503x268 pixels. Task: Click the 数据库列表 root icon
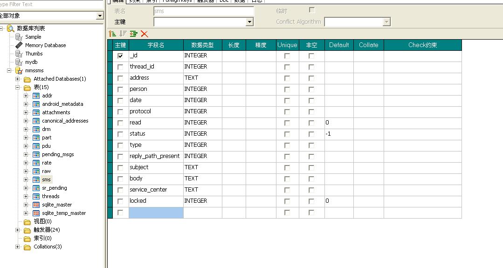pos(11,28)
